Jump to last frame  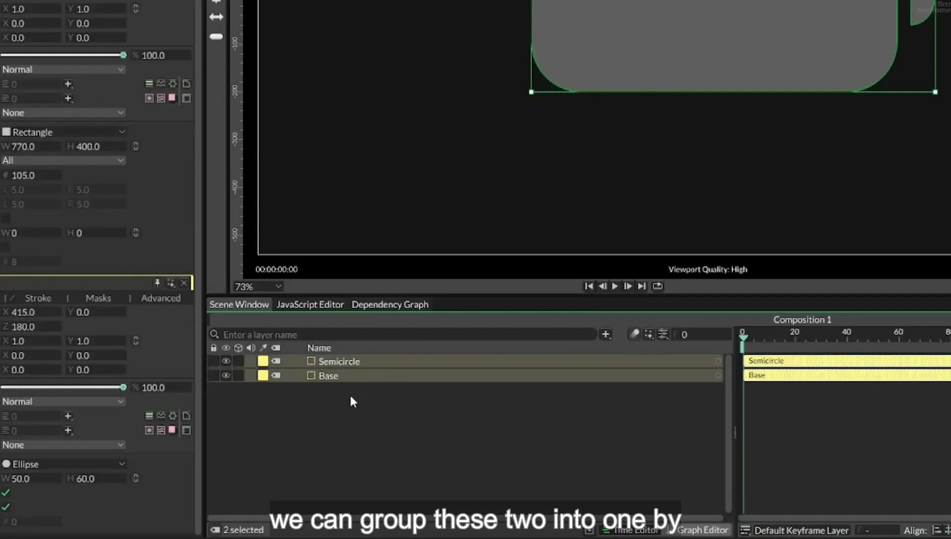tap(642, 286)
